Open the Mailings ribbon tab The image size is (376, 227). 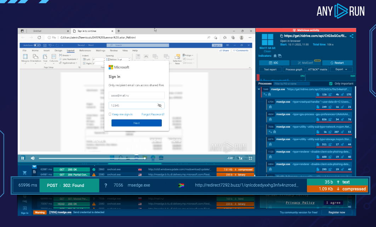[x=101, y=50]
